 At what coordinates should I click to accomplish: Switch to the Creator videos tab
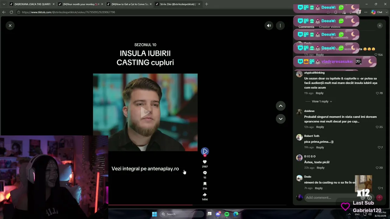coord(330,27)
